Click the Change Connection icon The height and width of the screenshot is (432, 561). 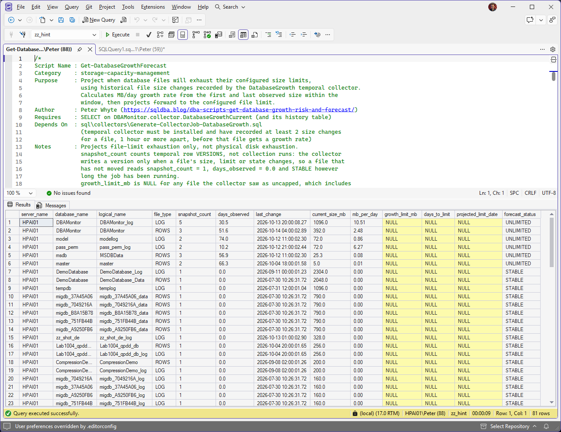23,35
